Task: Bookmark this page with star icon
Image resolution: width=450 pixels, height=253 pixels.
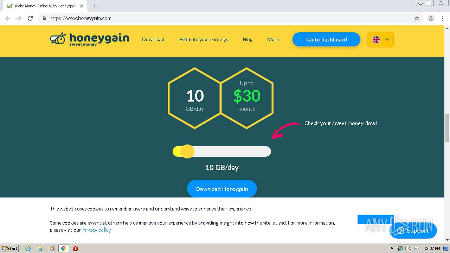Action: point(417,18)
